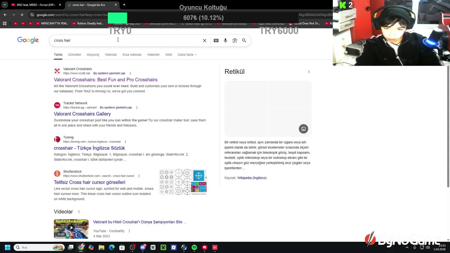Select the Tümü search tab
Screen dimensions: 450x253
coord(58,55)
